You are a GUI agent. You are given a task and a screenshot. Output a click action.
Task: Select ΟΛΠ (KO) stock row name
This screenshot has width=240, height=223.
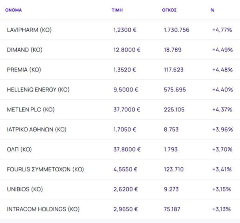tap(19, 149)
